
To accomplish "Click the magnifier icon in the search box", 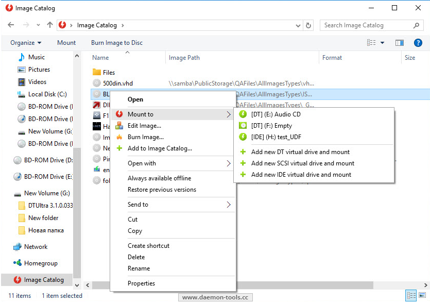I will click(415, 25).
